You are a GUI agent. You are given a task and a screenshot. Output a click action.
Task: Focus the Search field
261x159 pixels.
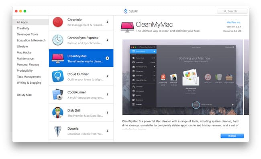point(232,11)
